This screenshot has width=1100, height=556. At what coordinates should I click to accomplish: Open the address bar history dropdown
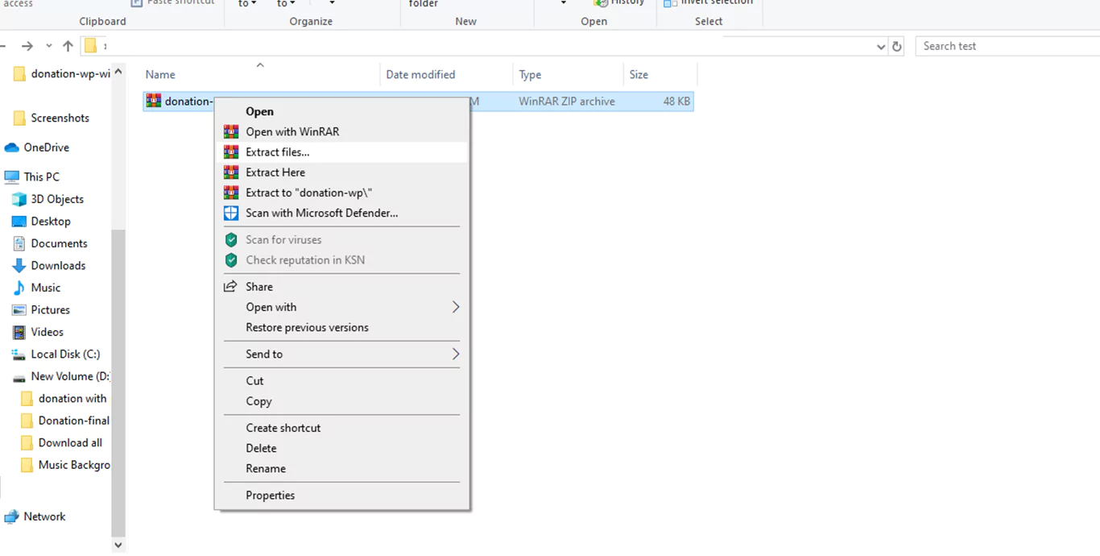pyautogui.click(x=880, y=47)
